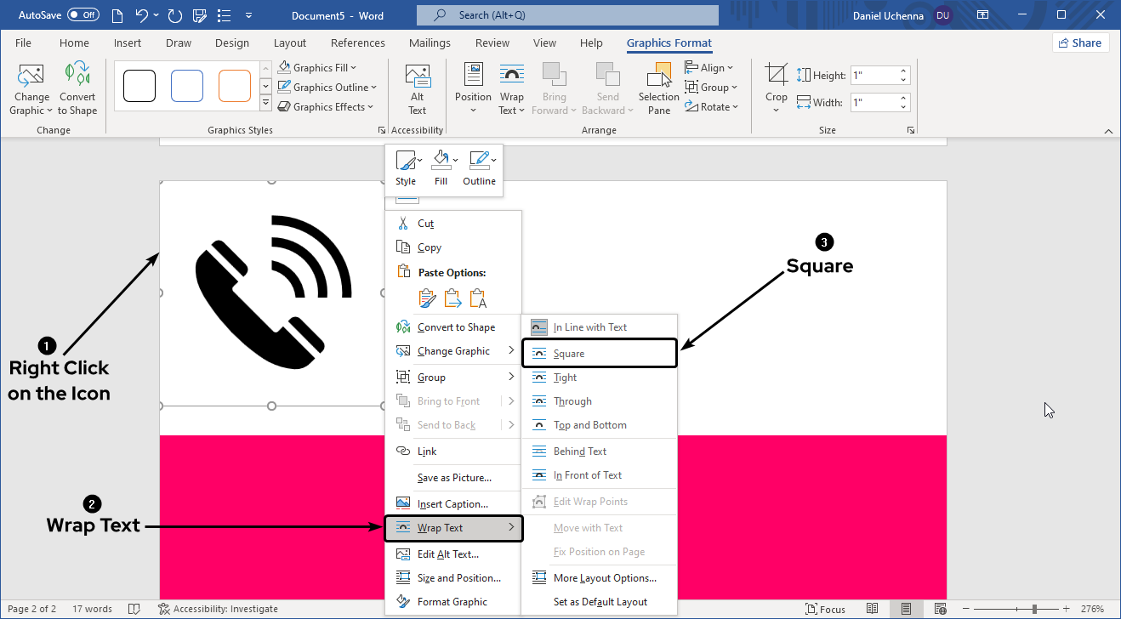Click the Crop tool icon
The image size is (1121, 619).
776,75
